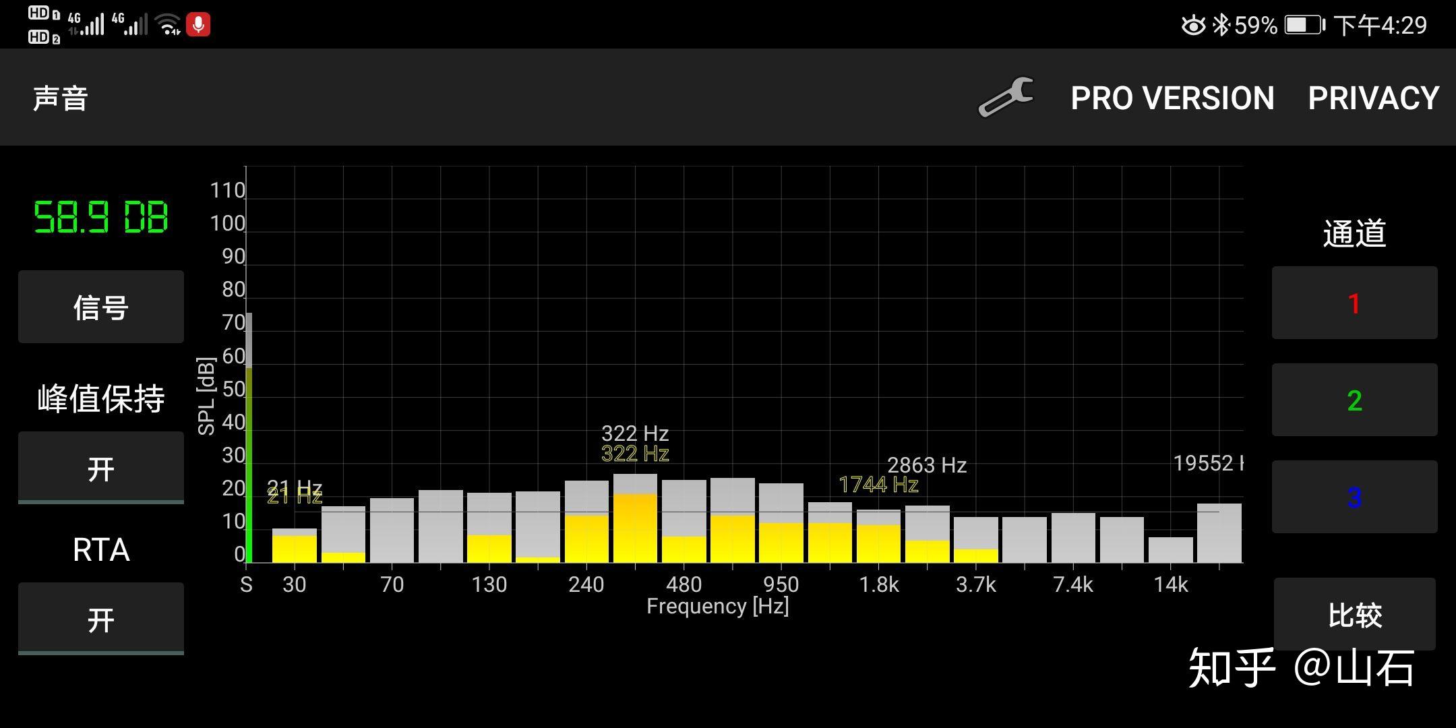Tap the eye comfort status icon
Screen dimensions: 1456x728
click(x=1192, y=26)
